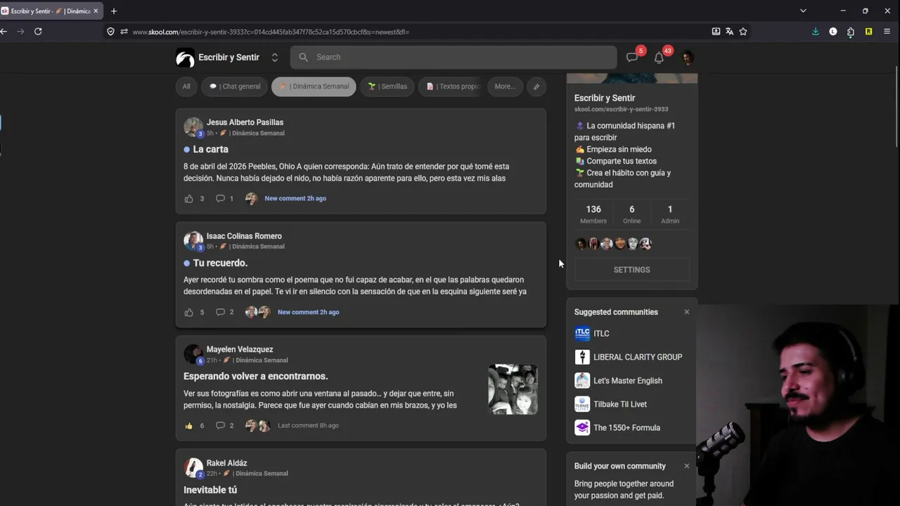Open the Tu recuerdo. post title
Viewport: 900px width, 506px height.
(220, 263)
